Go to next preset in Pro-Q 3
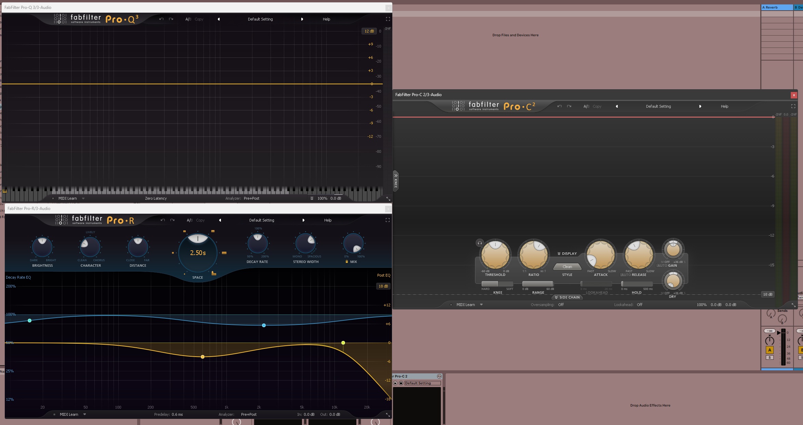The height and width of the screenshot is (425, 803). (302, 19)
